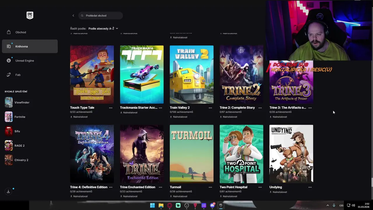373x210 pixels.
Task: Open Undying cover thumbnail
Action: click(291, 154)
